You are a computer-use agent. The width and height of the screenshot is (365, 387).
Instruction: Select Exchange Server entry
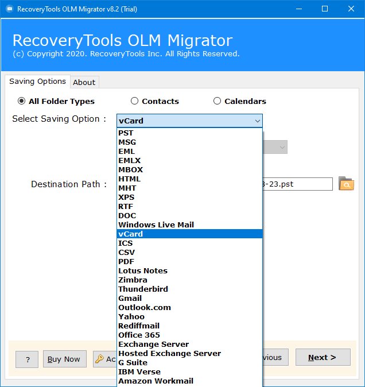(189, 344)
